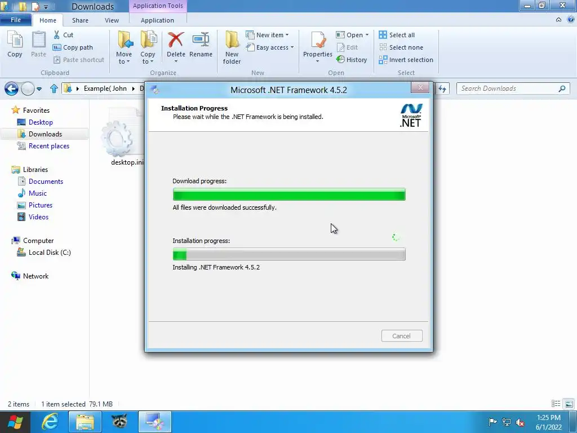Click the muted volume tray icon
This screenshot has width=577, height=433.
[520, 422]
